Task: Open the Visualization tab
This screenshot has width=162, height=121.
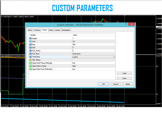Action: click(x=66, y=30)
